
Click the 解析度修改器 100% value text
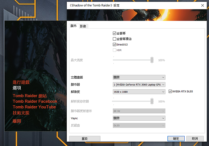pyautogui.click(x=162, y=101)
